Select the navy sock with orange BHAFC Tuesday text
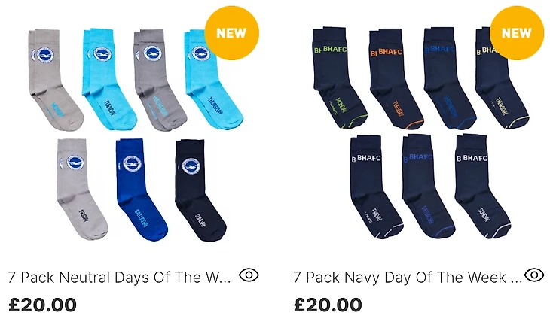The image size is (550, 319). (396, 79)
